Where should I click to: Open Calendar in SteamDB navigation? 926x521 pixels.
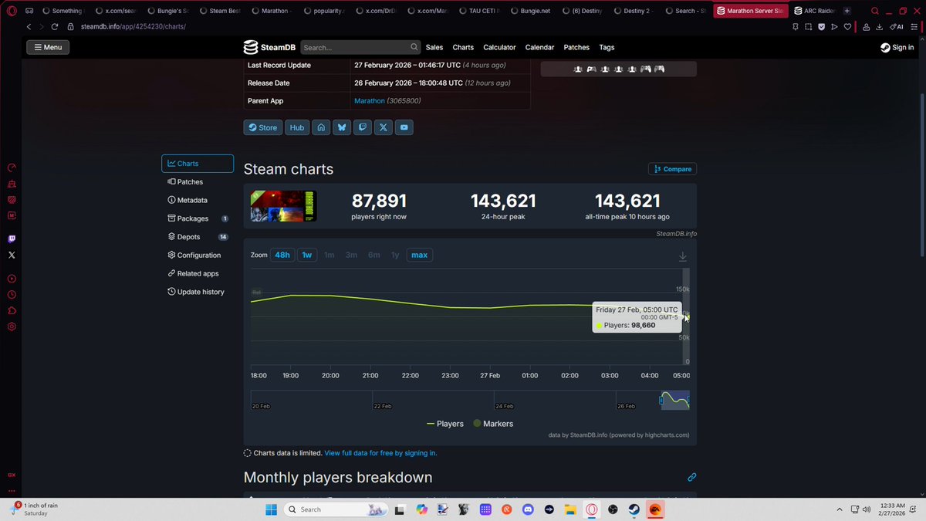[x=539, y=47]
